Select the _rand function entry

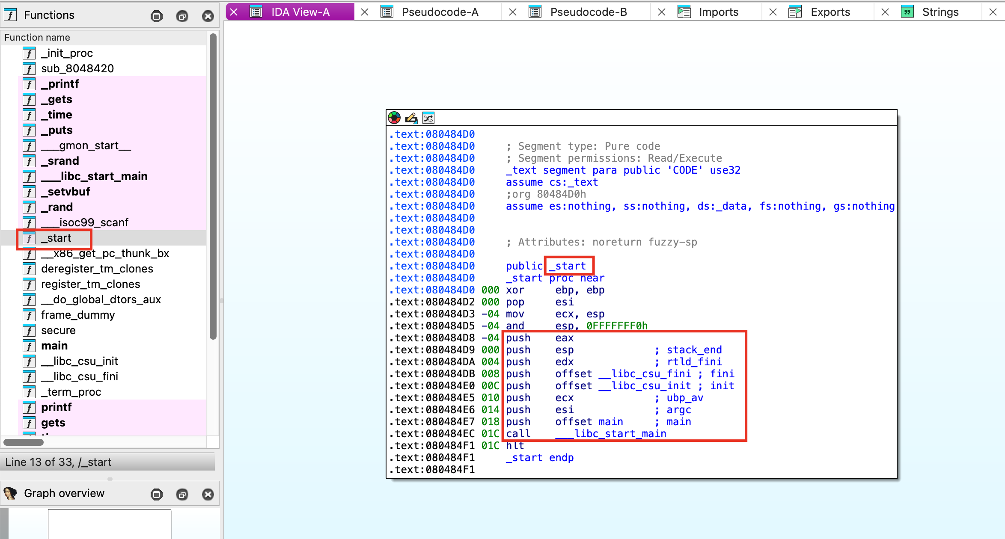(104, 207)
